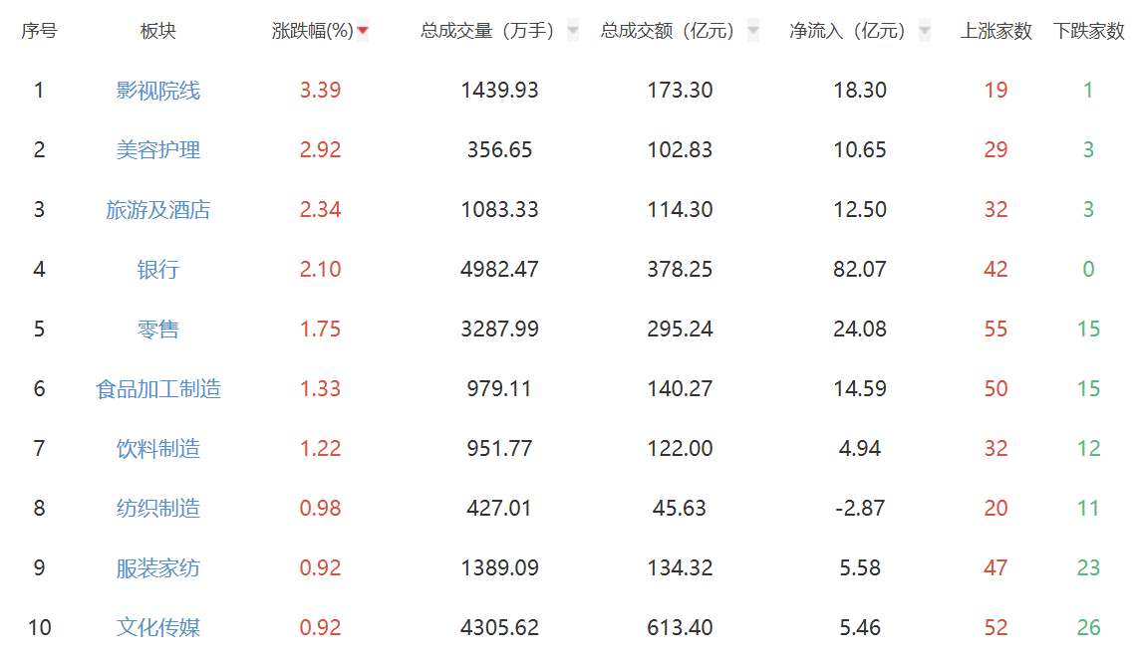
Task: Select the 旅游及酒店 sector
Action: click(x=157, y=210)
